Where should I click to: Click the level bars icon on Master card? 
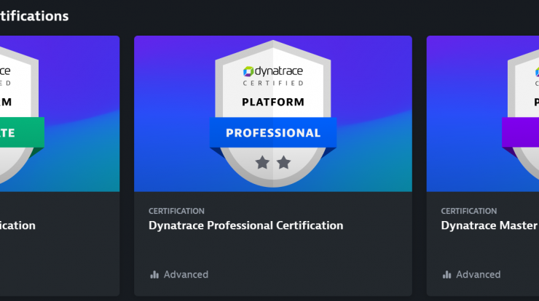click(447, 275)
